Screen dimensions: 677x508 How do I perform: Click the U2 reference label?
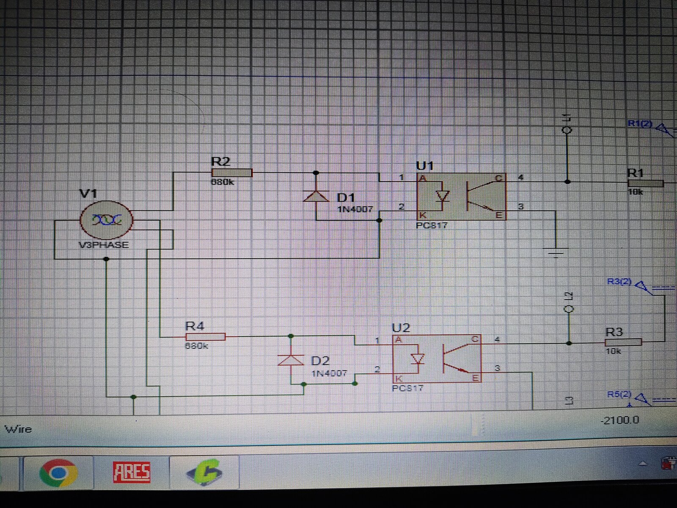point(401,328)
